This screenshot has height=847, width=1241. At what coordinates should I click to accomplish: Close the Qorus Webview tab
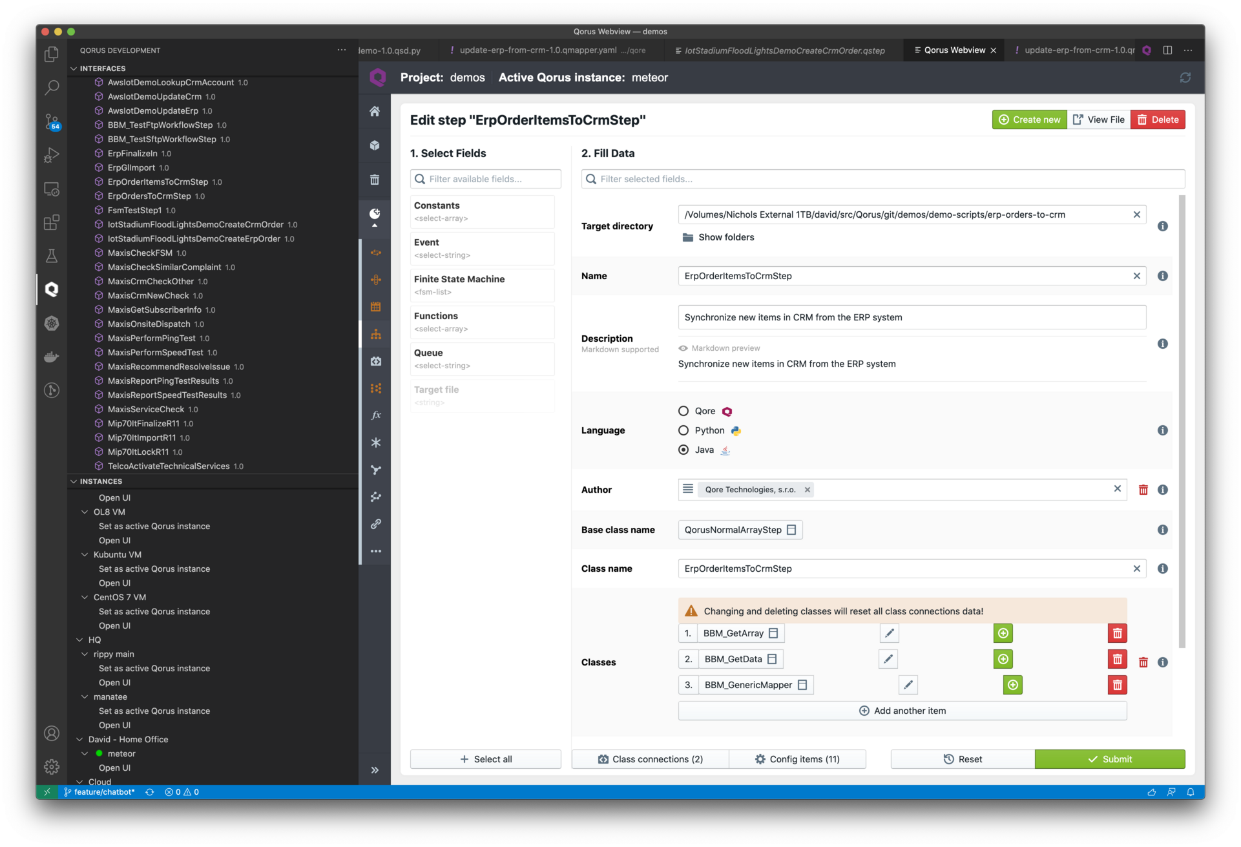click(994, 50)
